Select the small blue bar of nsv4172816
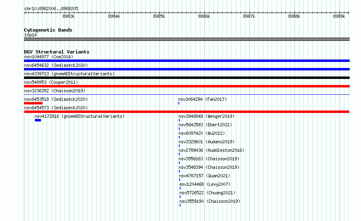The width and height of the screenshot is (361, 221). [38, 120]
